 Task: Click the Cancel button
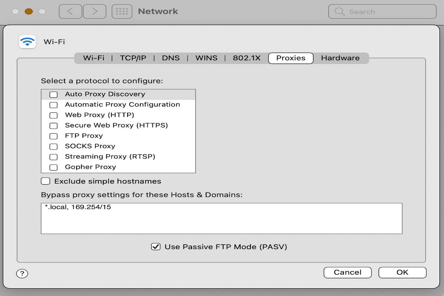click(x=347, y=272)
